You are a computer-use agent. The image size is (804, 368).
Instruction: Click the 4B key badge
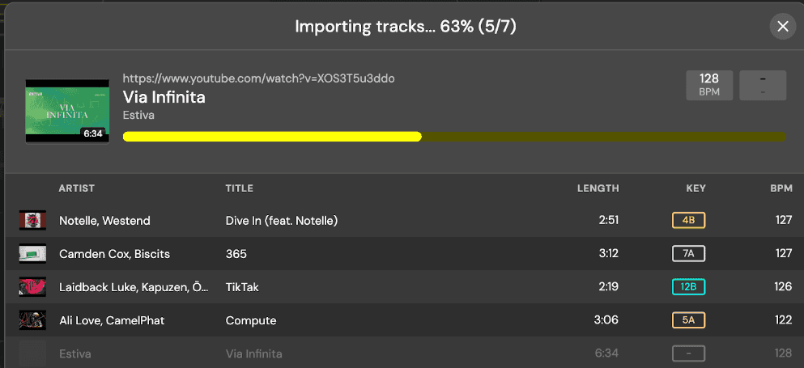click(x=688, y=220)
